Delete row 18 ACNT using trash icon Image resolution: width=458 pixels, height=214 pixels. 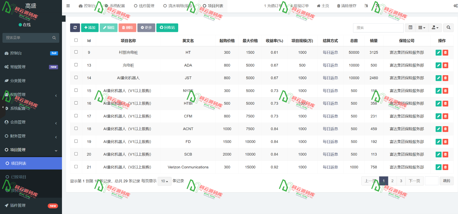pos(445,129)
